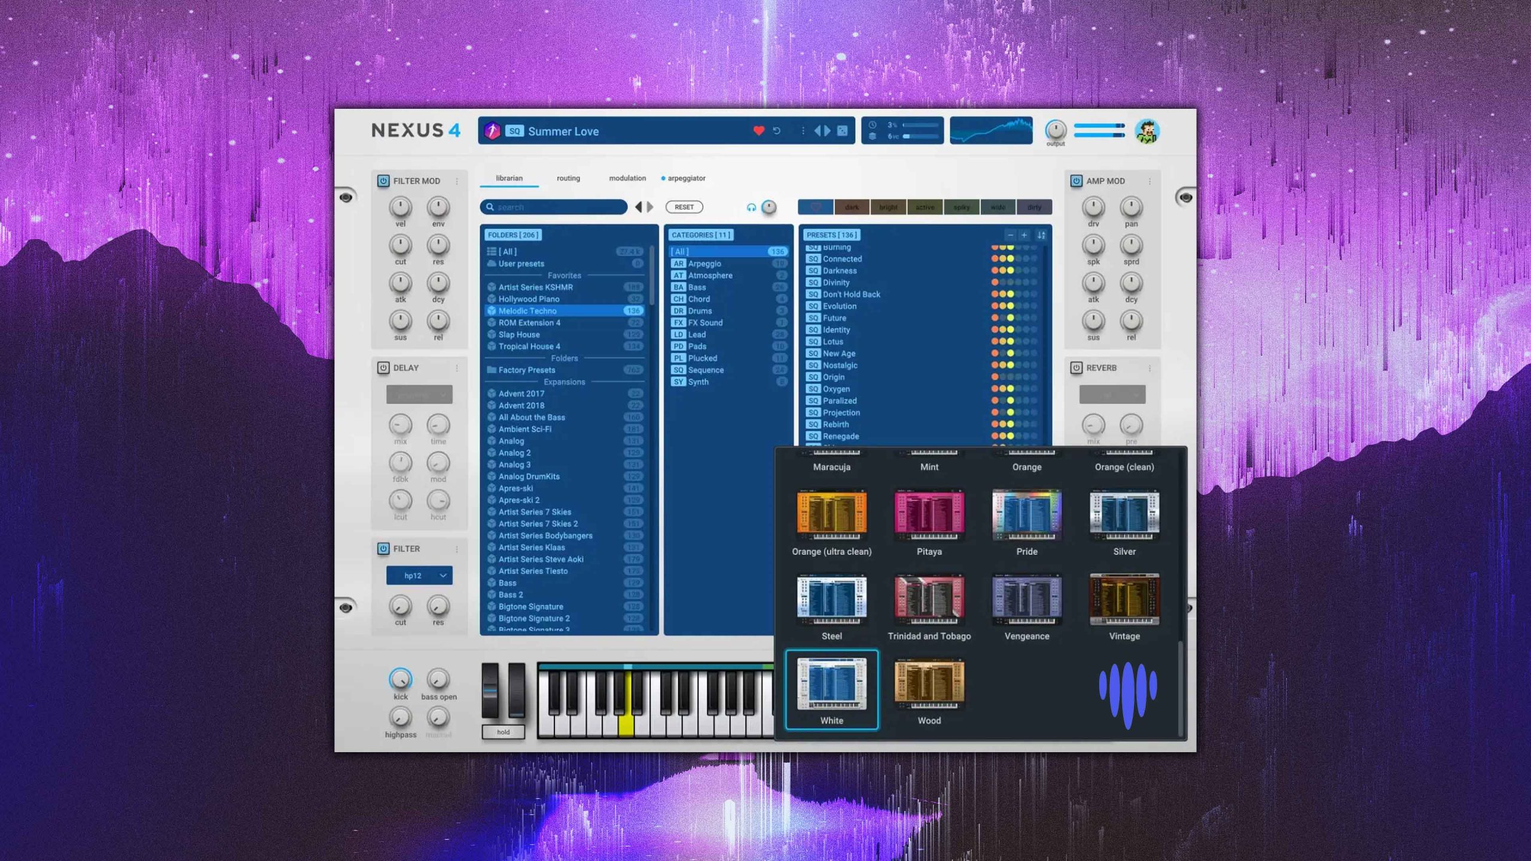The width and height of the screenshot is (1531, 861).
Task: Click the random preset dice icon
Action: coord(842,130)
